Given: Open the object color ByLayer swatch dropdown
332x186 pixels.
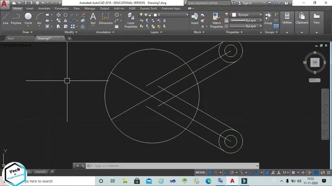Looking at the screenshot, I should click(246, 15).
